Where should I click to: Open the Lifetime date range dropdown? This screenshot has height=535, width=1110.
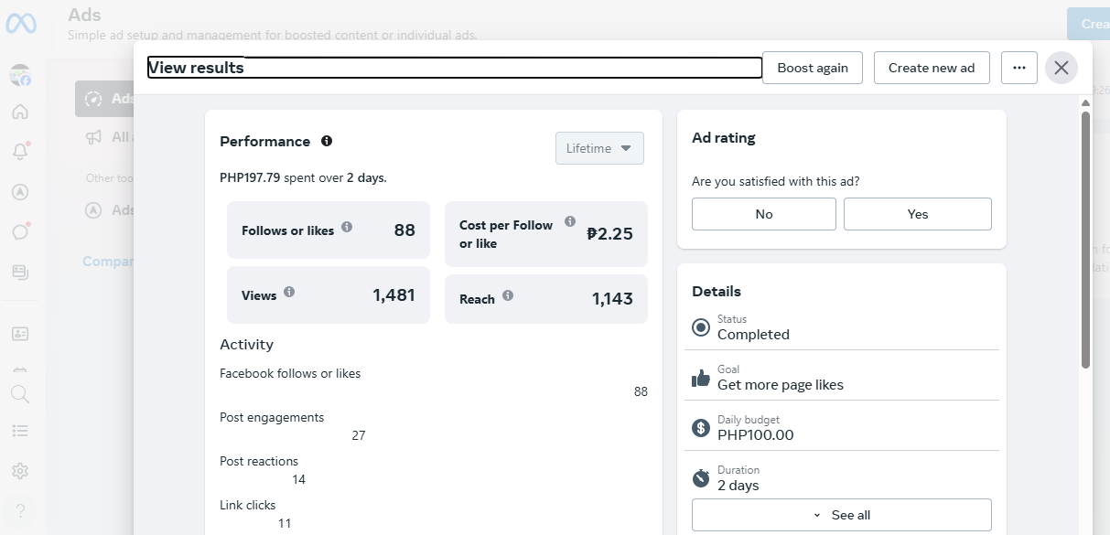click(599, 148)
